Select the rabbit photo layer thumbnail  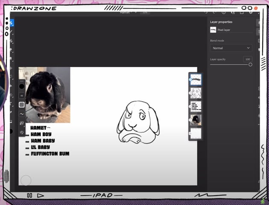pos(196,120)
